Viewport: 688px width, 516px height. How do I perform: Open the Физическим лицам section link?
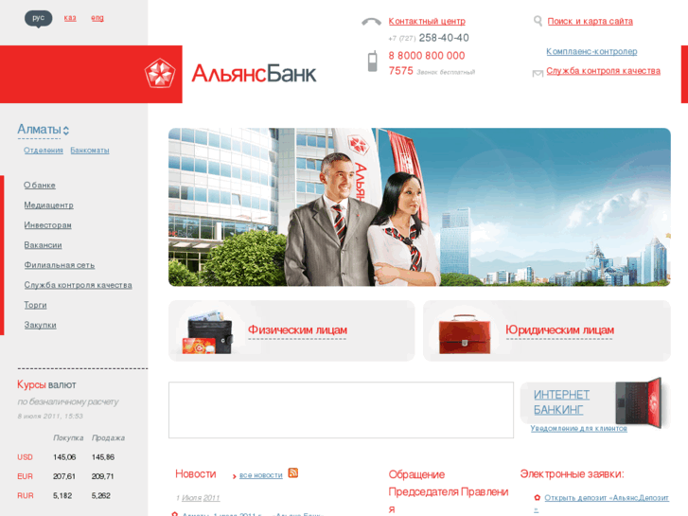pos(297,329)
